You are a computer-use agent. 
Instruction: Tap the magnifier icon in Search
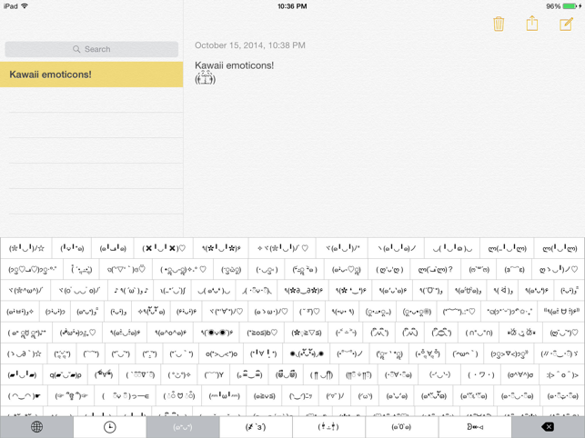coord(76,49)
